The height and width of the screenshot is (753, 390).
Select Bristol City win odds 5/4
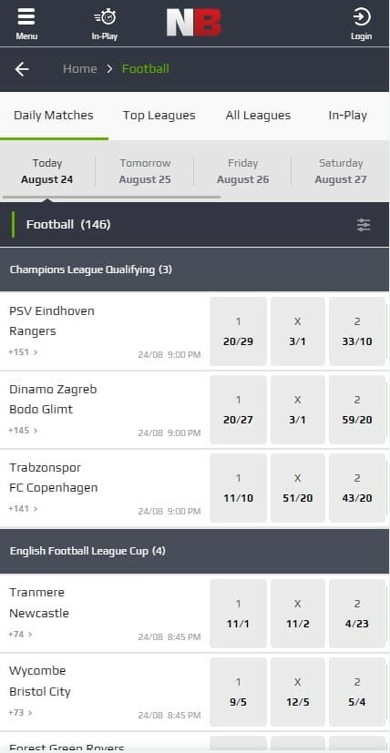coord(357,692)
